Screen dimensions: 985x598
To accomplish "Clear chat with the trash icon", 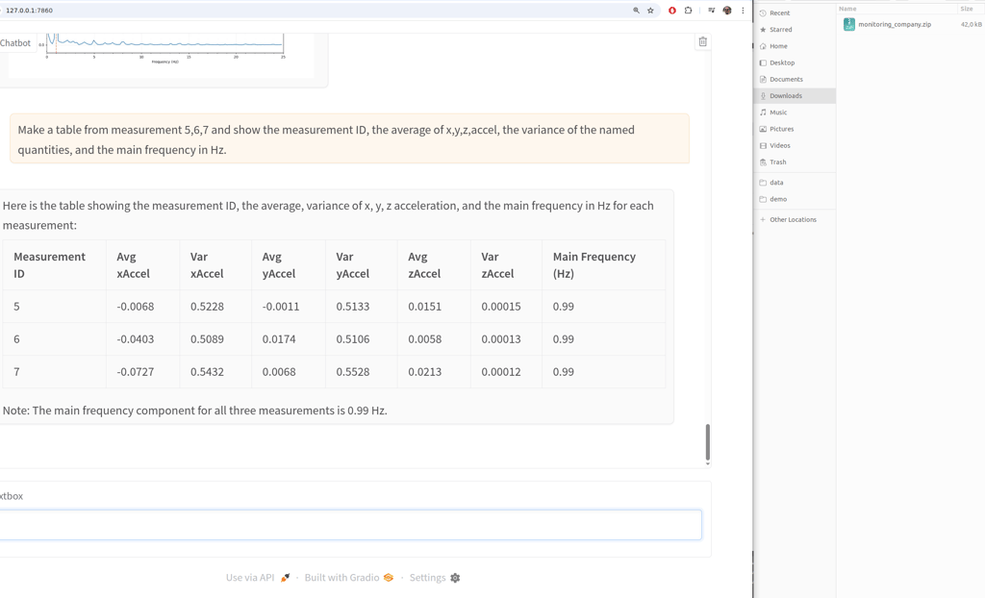I will [703, 41].
